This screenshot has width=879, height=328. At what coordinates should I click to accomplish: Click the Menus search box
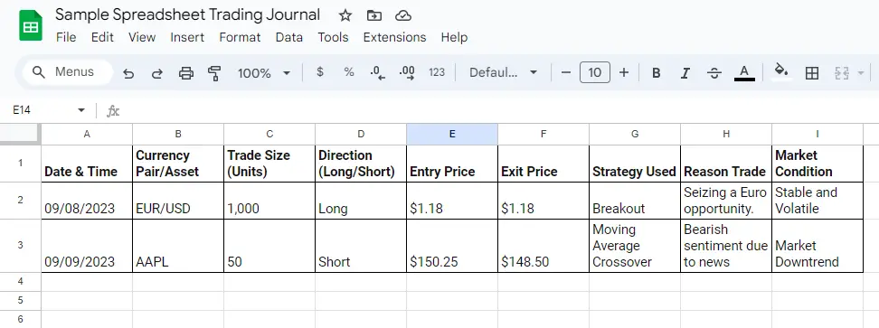pos(67,72)
